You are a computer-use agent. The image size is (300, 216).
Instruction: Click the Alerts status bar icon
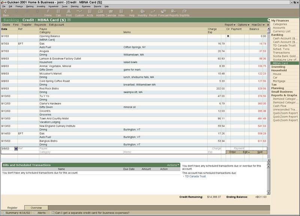[36, 213]
